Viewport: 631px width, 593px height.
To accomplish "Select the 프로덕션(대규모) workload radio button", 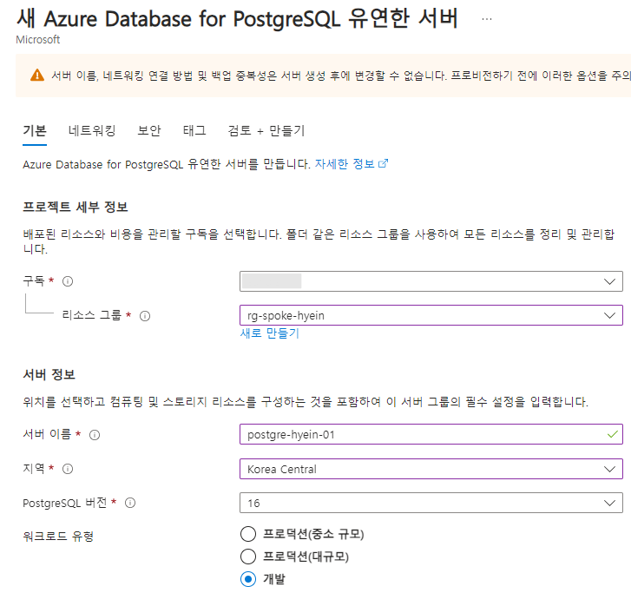I will click(248, 557).
